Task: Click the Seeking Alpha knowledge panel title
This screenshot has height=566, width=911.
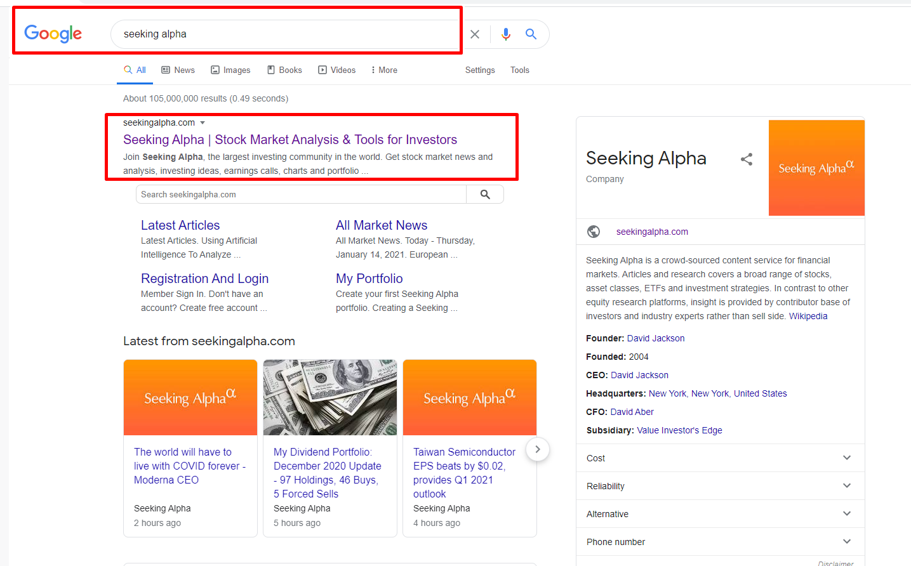Action: tap(646, 158)
